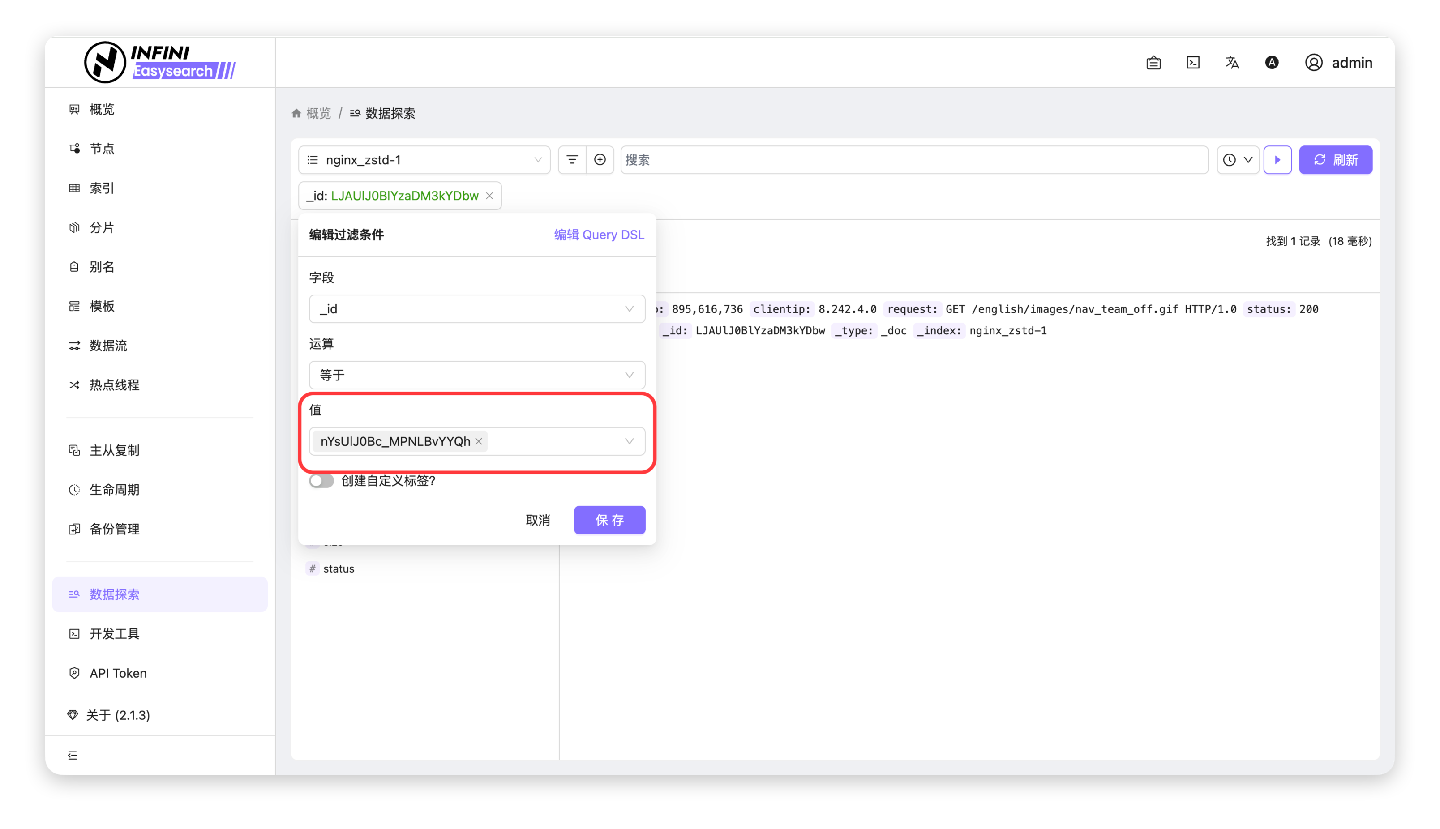Expand the 运算 等于 dropdown
Screen dimensions: 1440x829
pyautogui.click(x=476, y=375)
